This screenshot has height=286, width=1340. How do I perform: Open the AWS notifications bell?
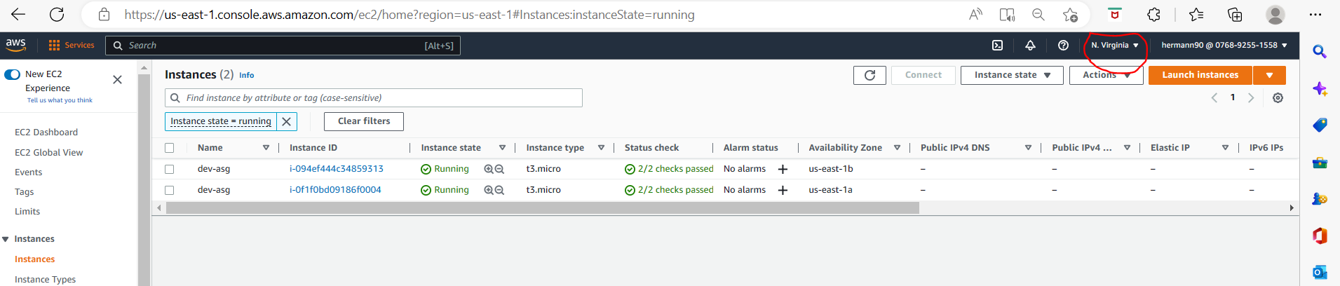[1030, 45]
